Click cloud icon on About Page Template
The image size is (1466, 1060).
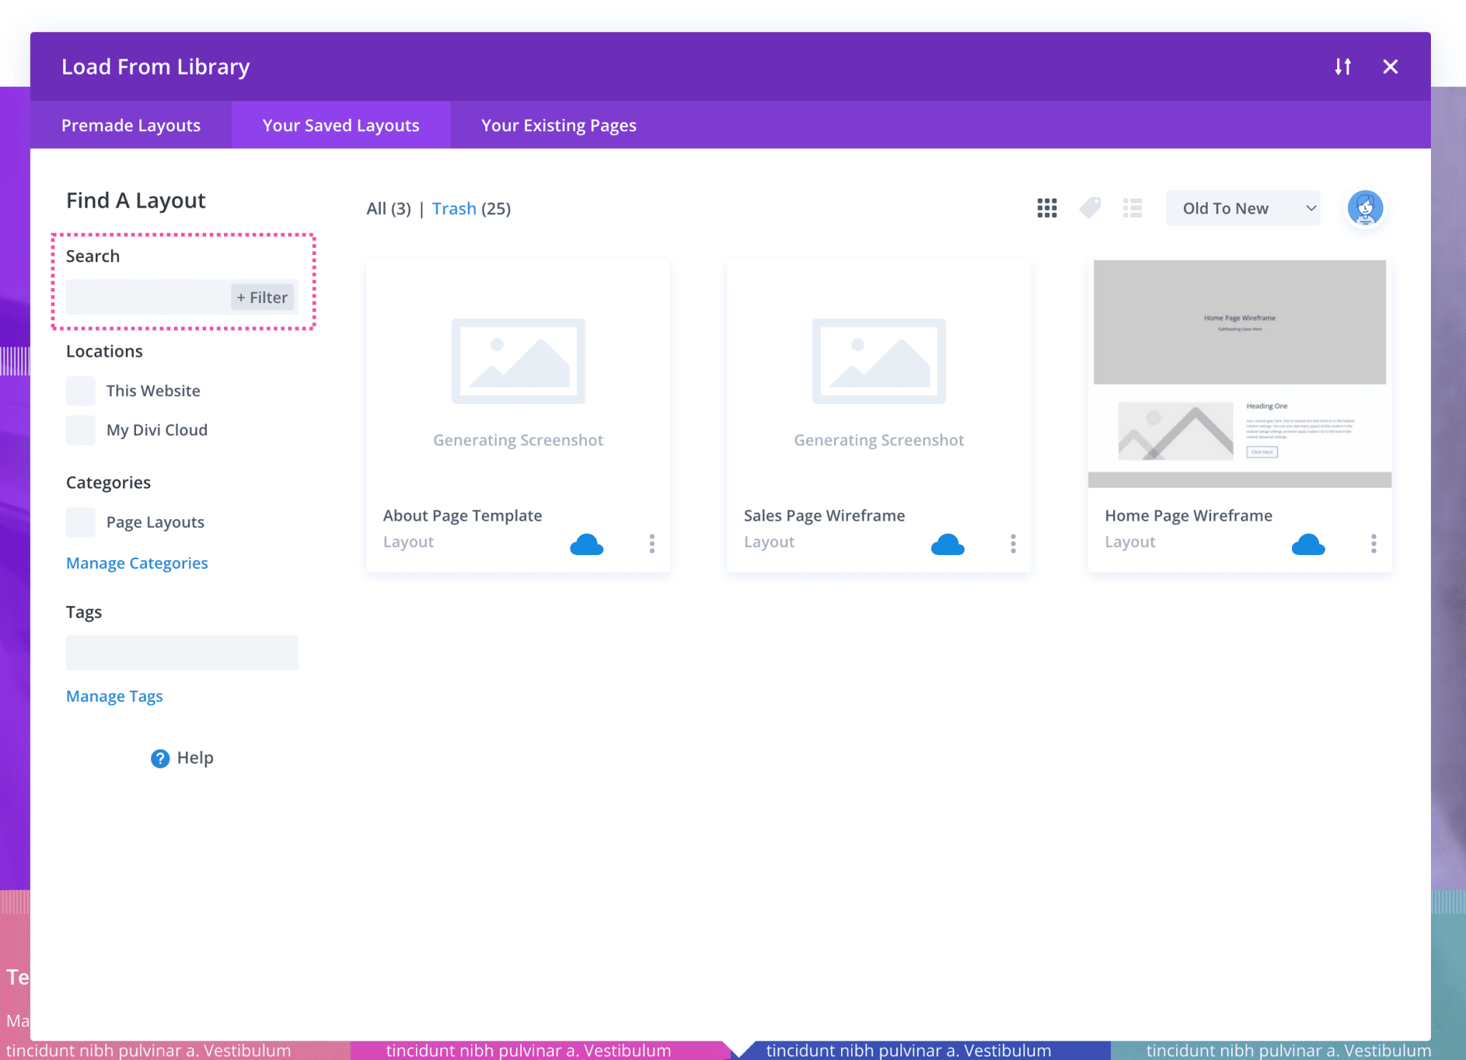[x=586, y=545]
